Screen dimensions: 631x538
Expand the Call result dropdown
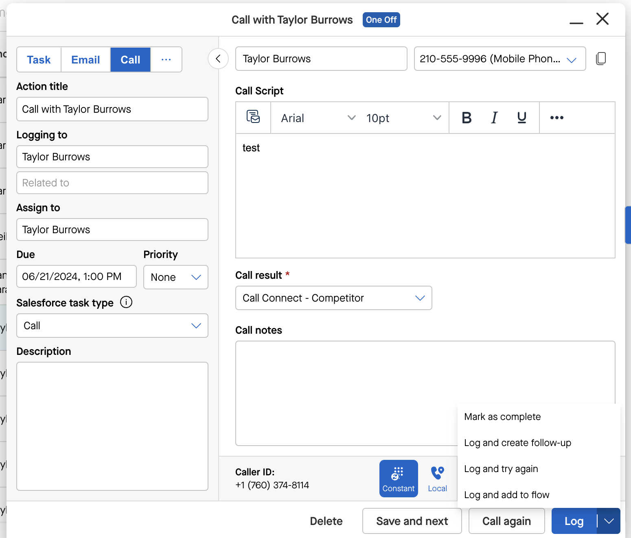[x=334, y=298]
